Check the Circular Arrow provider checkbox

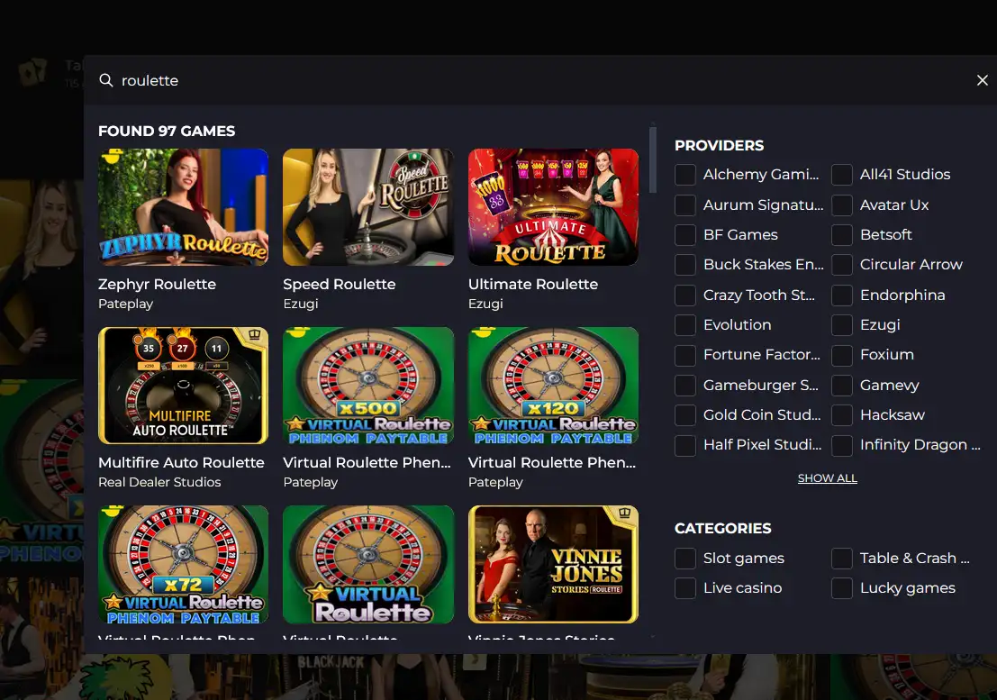point(842,265)
